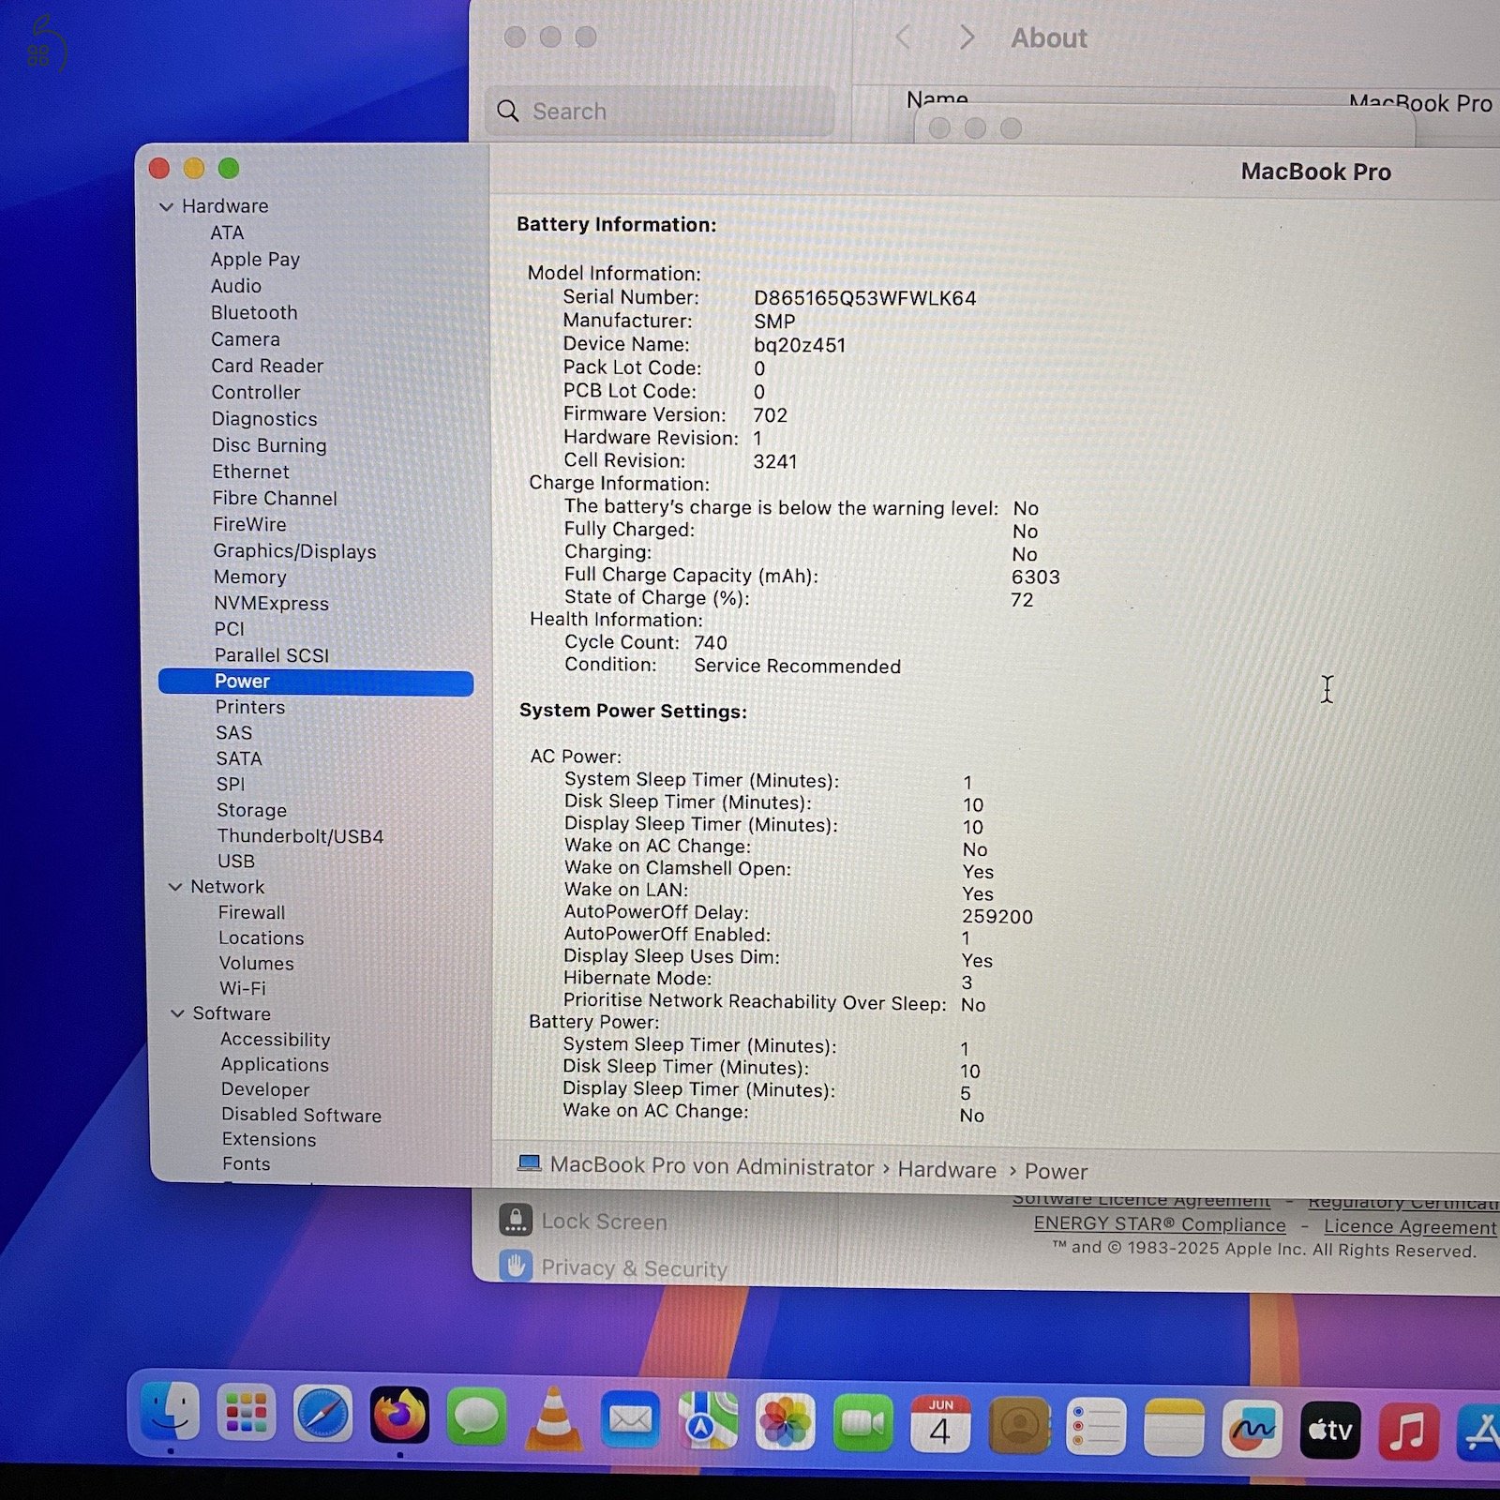Select Diagnostics in sidebar
1500x1500 pixels.
264,419
